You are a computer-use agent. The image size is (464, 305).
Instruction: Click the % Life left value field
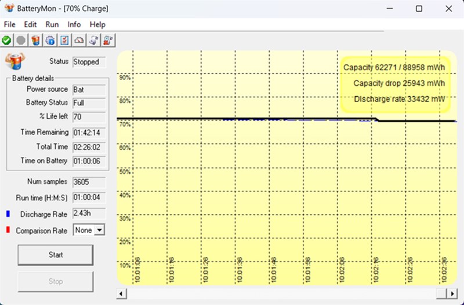coord(89,117)
